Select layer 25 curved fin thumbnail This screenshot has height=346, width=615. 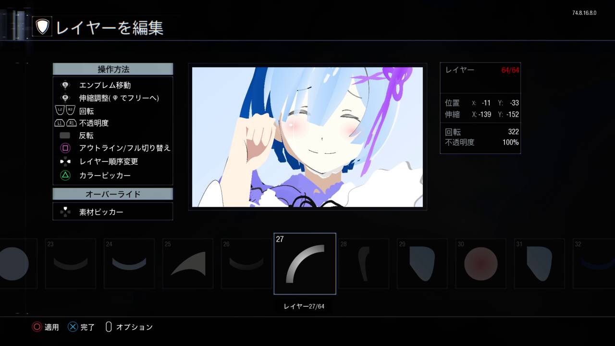[188, 263]
